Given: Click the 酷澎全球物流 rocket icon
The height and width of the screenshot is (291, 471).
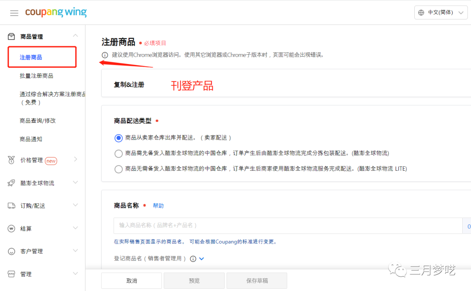Looking at the screenshot, I should point(11,183).
